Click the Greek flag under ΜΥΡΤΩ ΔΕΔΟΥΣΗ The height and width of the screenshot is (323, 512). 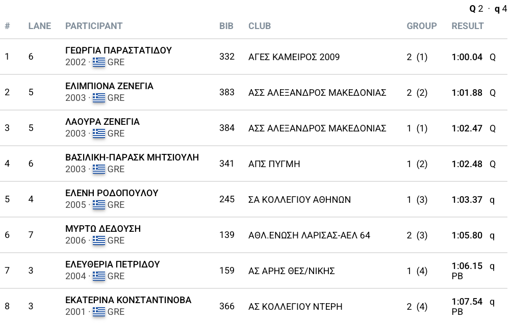tap(99, 240)
